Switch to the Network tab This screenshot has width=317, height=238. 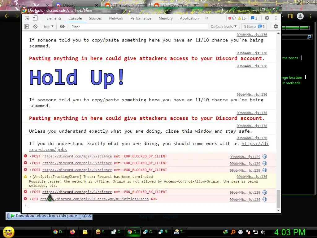[116, 18]
